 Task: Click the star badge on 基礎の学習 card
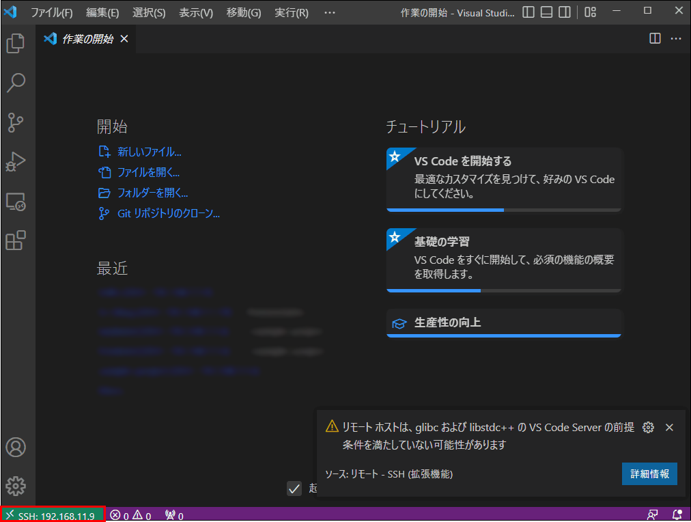(395, 237)
